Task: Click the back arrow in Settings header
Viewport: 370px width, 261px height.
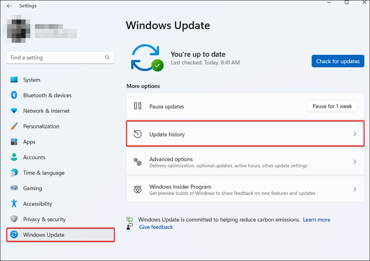Action: click(x=9, y=6)
